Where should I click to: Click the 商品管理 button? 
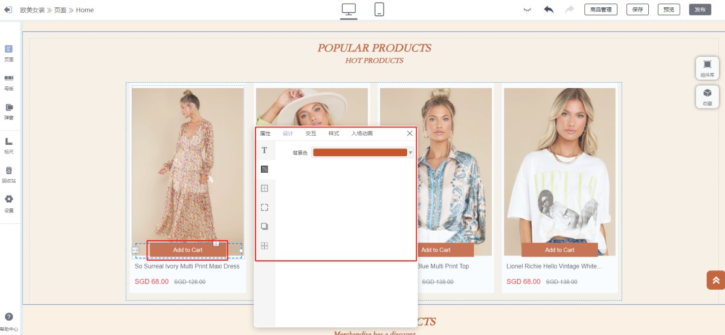click(x=601, y=10)
